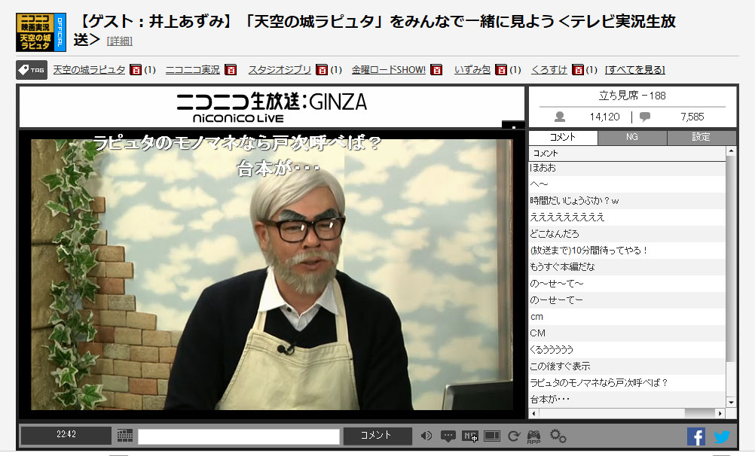Click the viewer count 14,120
The height and width of the screenshot is (456, 755).
604,117
